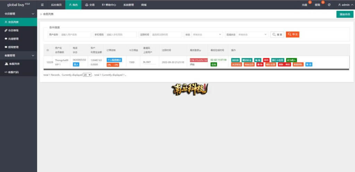
Task: Click the 客服列表 users icon in the sidebar
Action: tap(6, 64)
